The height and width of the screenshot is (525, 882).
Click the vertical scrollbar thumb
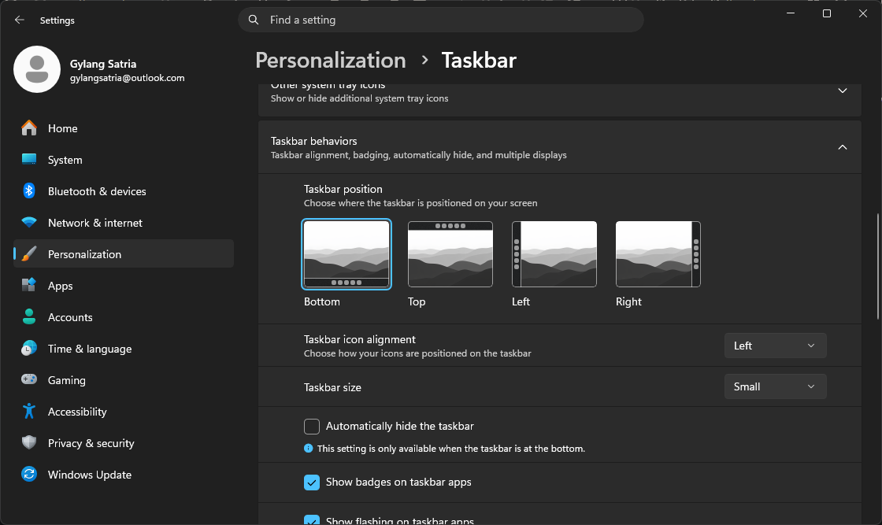click(878, 267)
